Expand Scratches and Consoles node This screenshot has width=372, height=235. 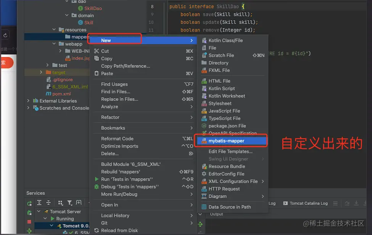point(28,108)
